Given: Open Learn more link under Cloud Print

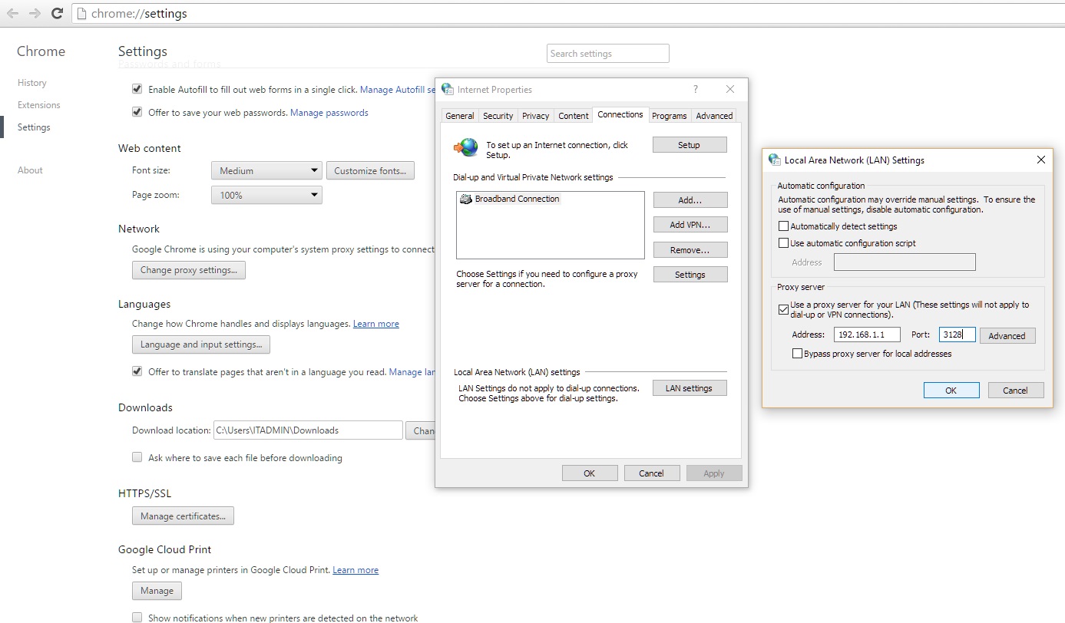Looking at the screenshot, I should click(356, 570).
